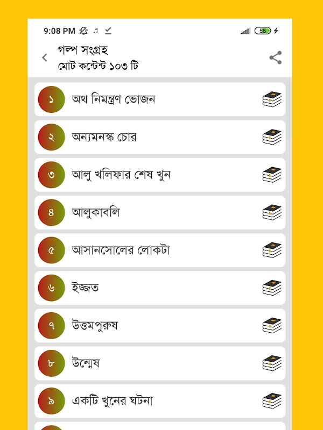Open the story অথ নিমন্ত্রণ ভোজন
This screenshot has width=323, height=430.
[160, 99]
